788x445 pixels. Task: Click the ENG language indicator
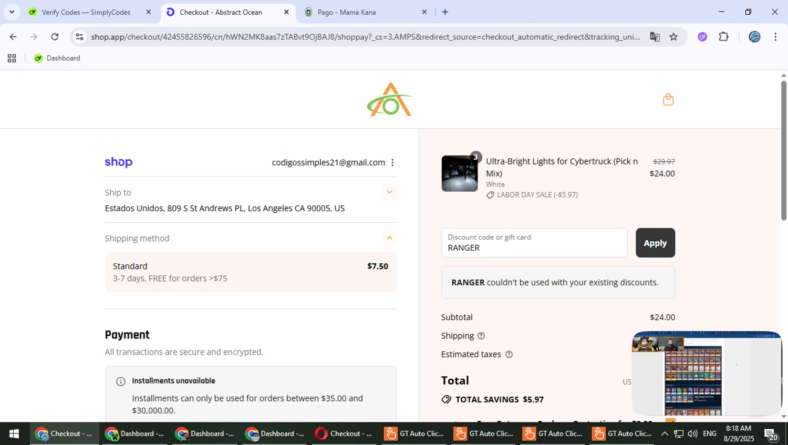[710, 434]
